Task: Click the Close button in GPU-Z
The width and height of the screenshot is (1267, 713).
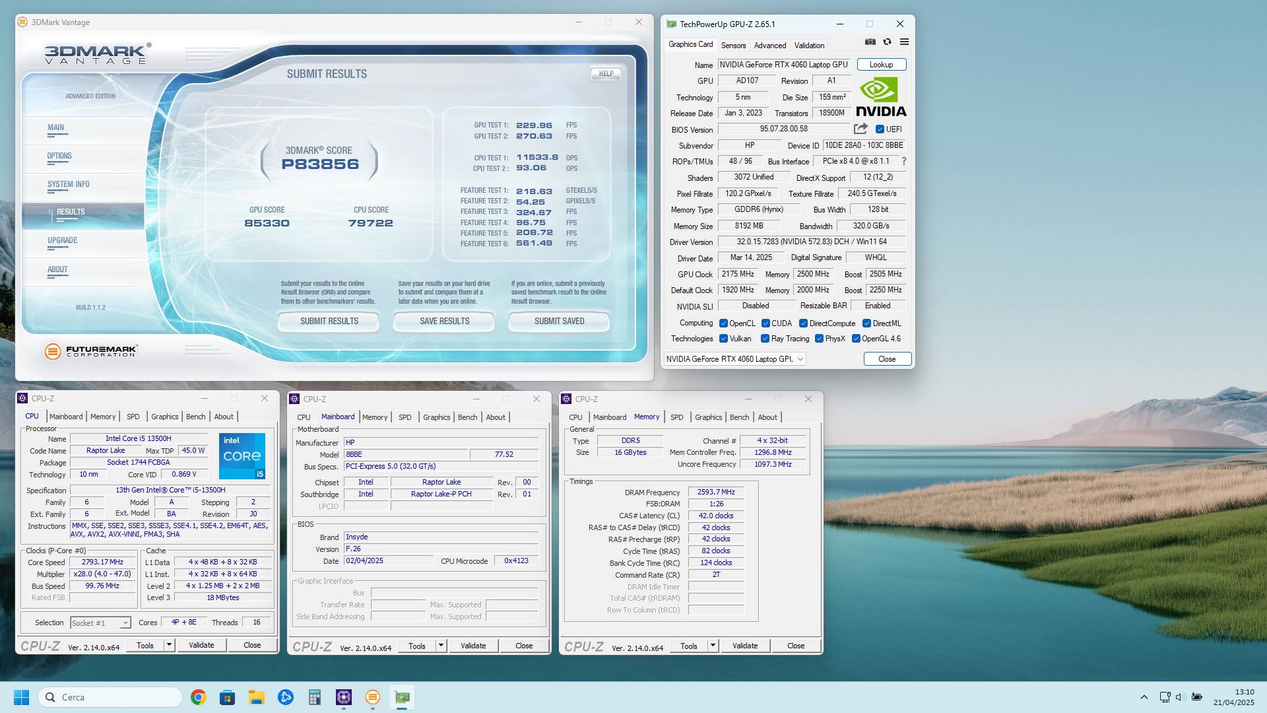Action: [x=887, y=359]
